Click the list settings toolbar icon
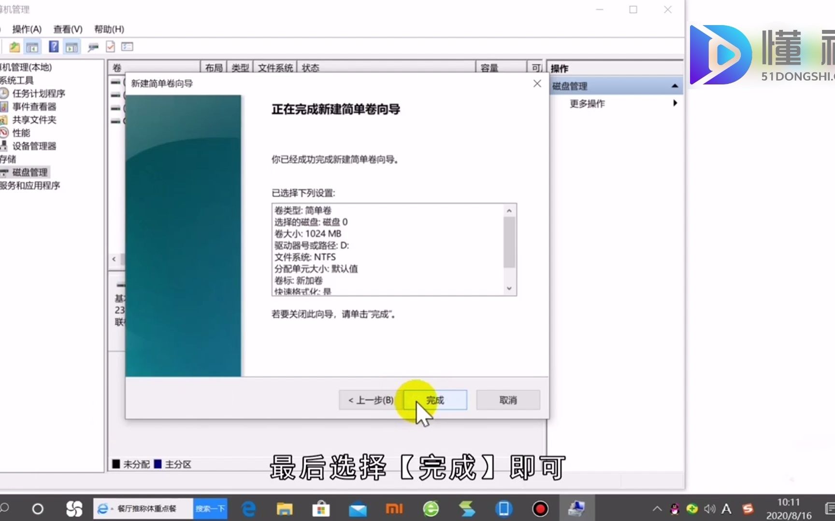Viewport: 835px width, 521px height. [127, 47]
